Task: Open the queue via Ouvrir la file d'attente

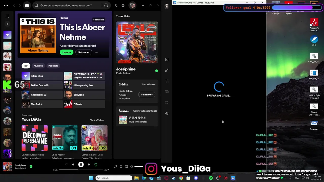Action: [x=145, y=111]
